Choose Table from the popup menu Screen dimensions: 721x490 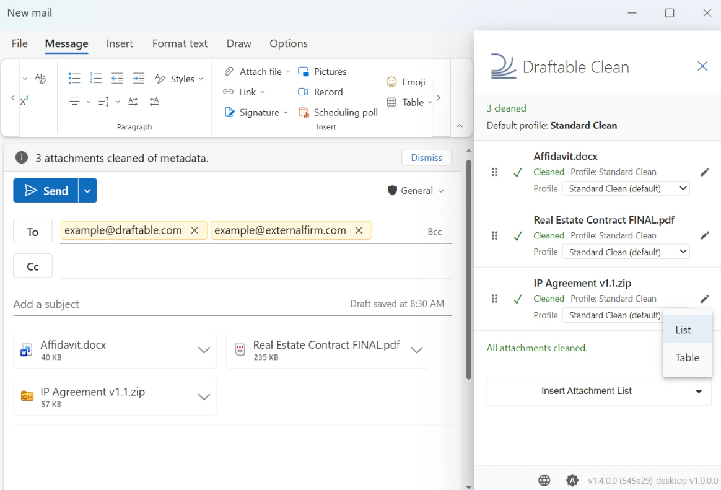point(687,357)
